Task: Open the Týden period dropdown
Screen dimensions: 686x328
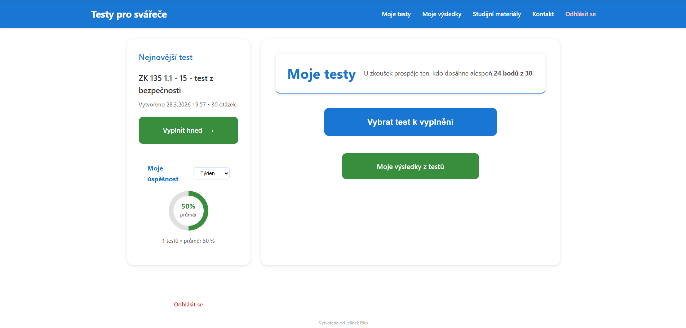Action: [211, 173]
